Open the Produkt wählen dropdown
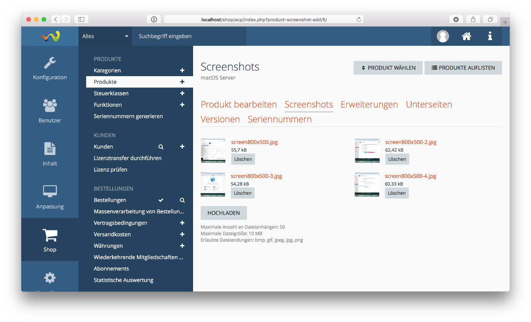The width and height of the screenshot is (531, 322). point(388,68)
